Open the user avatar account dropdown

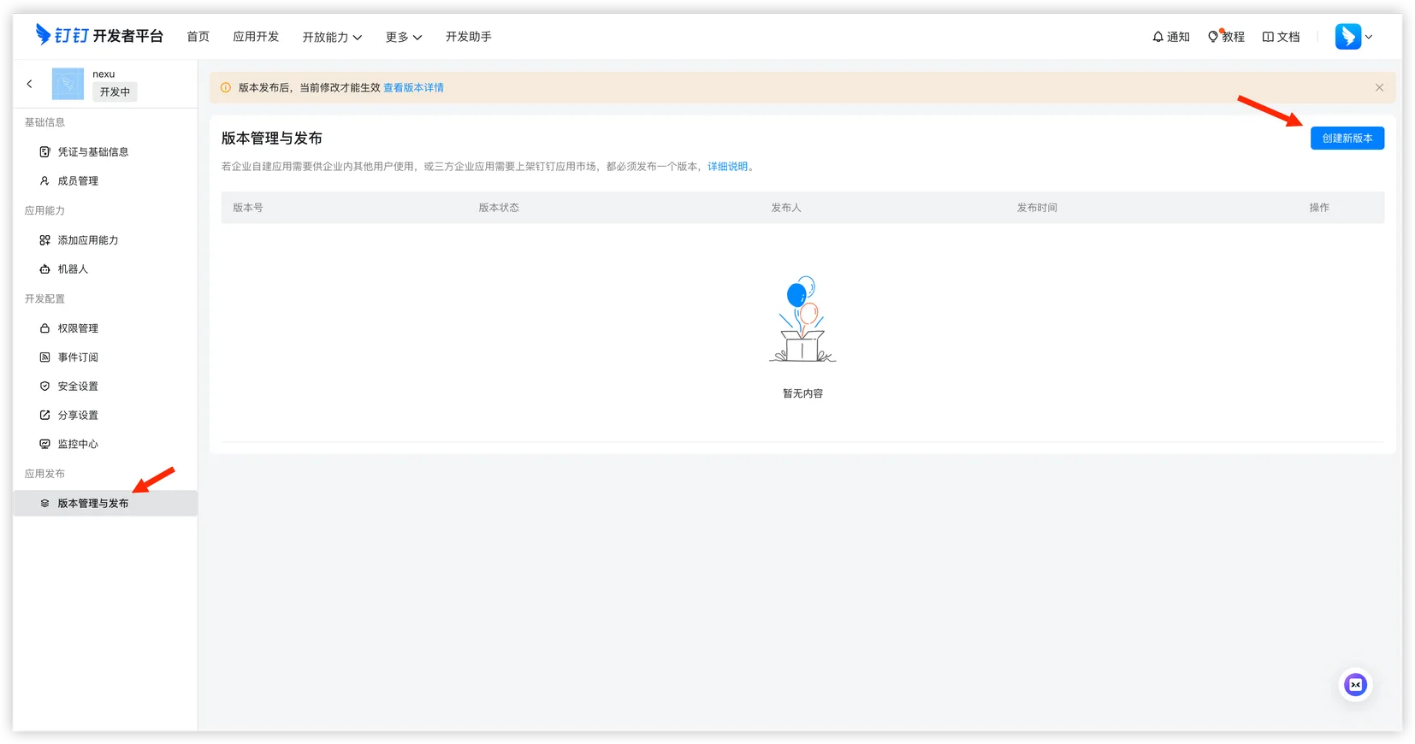click(x=1353, y=37)
